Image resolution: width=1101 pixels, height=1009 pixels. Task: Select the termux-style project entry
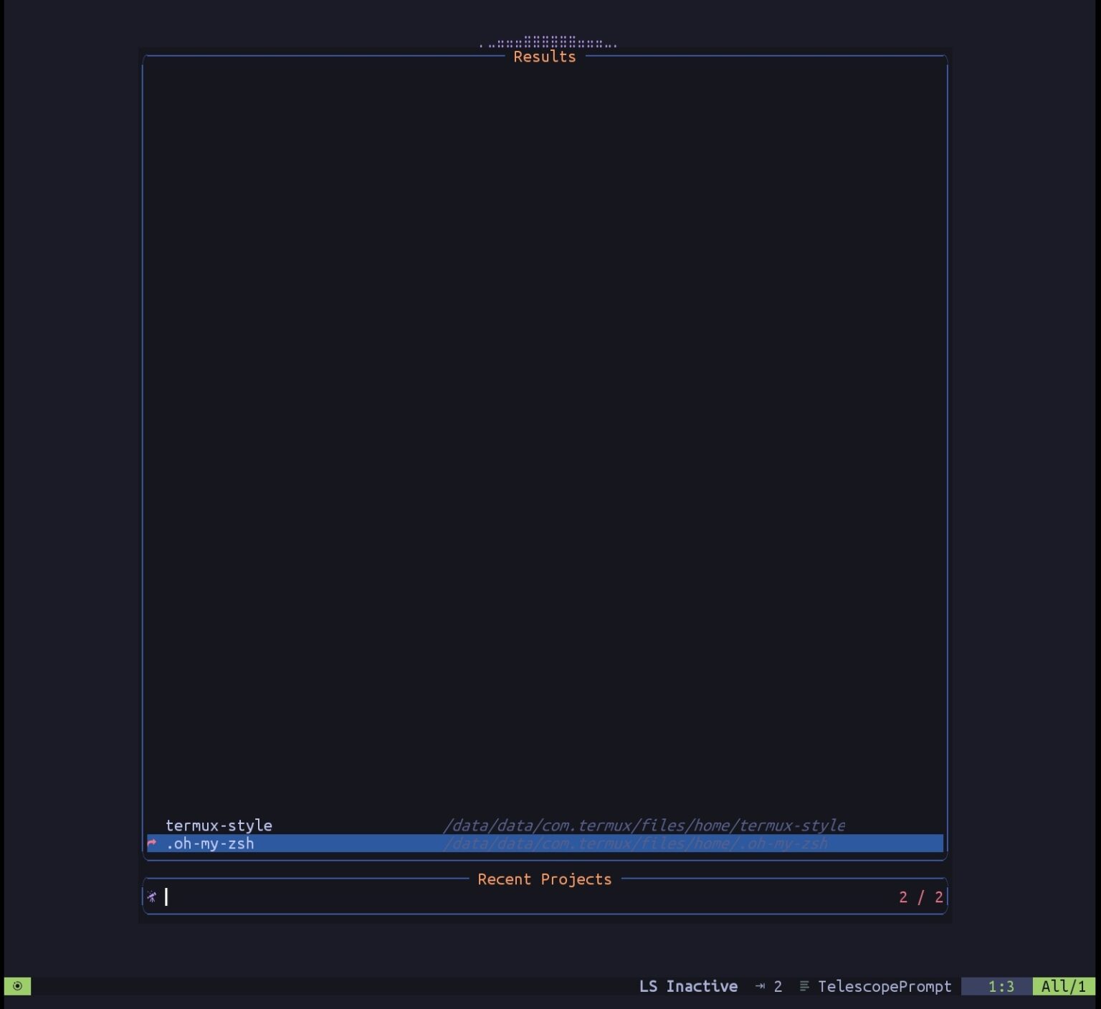tap(219, 826)
